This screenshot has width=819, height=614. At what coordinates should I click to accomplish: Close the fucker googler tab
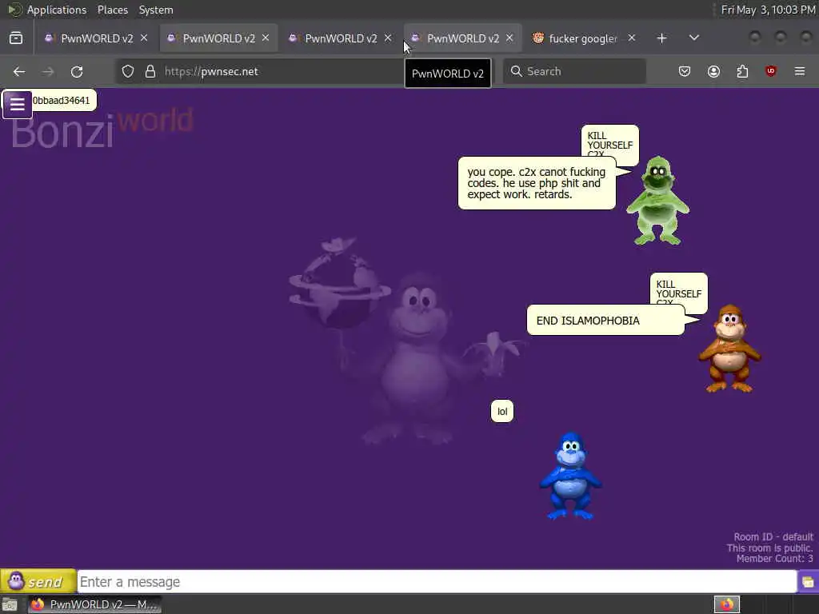[632, 38]
